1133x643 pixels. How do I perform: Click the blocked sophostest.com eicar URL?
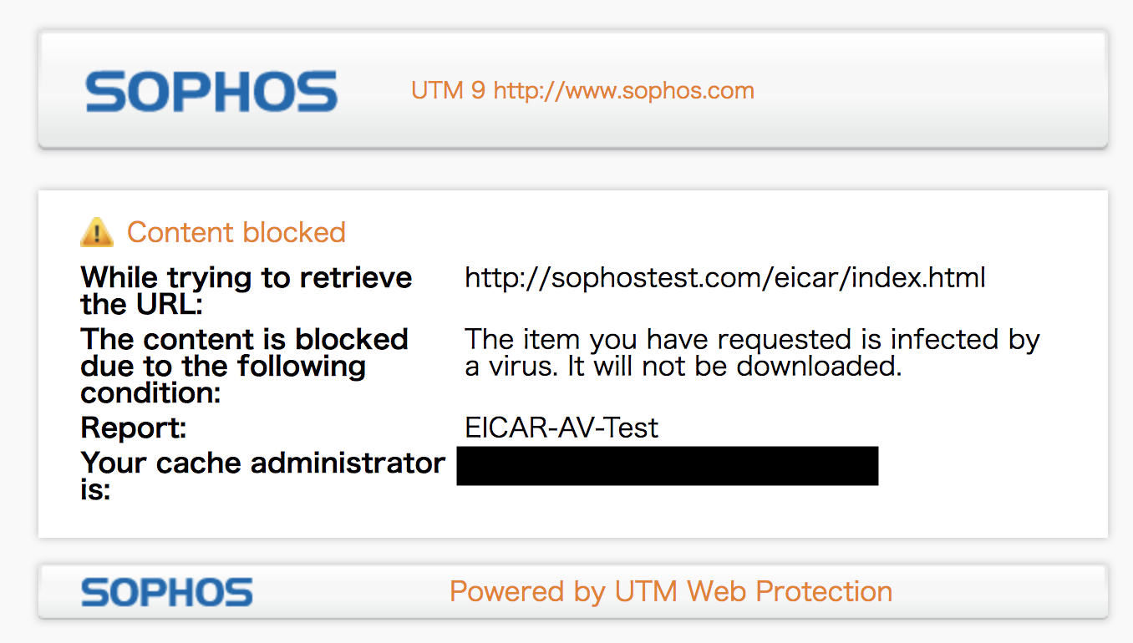tap(724, 277)
